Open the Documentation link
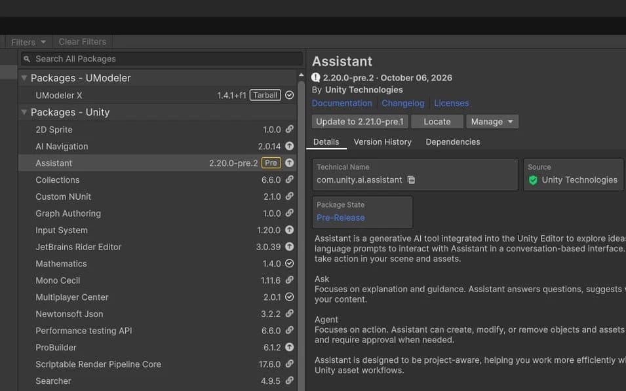The height and width of the screenshot is (391, 626). (x=342, y=103)
